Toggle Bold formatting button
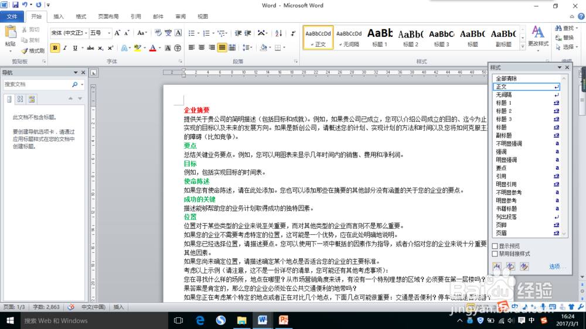The image size is (586, 329). coord(55,48)
